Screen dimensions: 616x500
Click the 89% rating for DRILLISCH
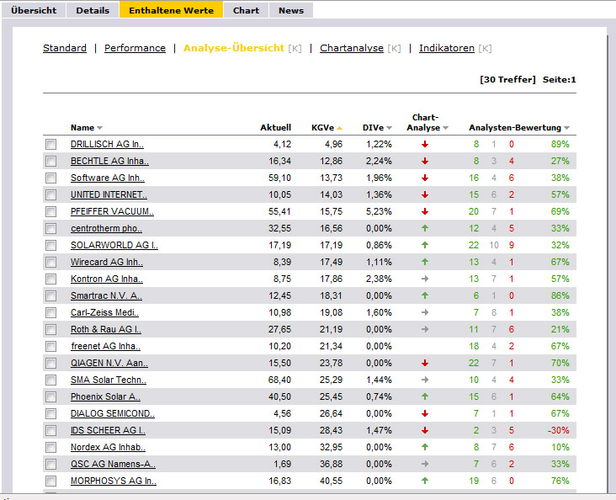pos(560,144)
